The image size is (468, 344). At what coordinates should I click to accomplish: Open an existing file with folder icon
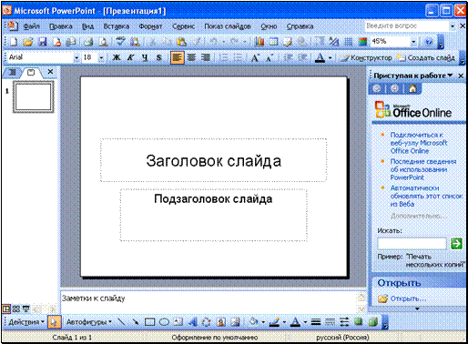pyautogui.click(x=27, y=42)
